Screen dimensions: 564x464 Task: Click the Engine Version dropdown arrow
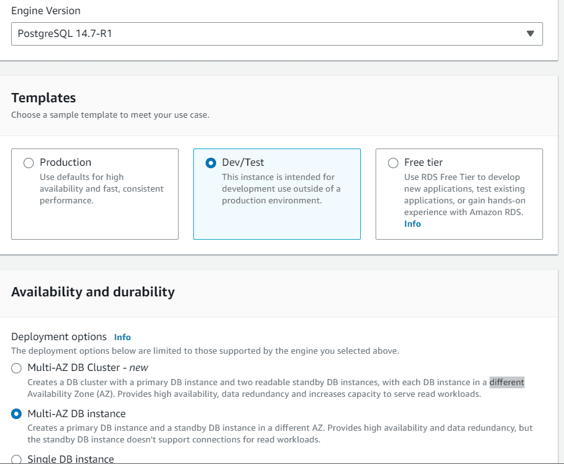click(x=530, y=33)
